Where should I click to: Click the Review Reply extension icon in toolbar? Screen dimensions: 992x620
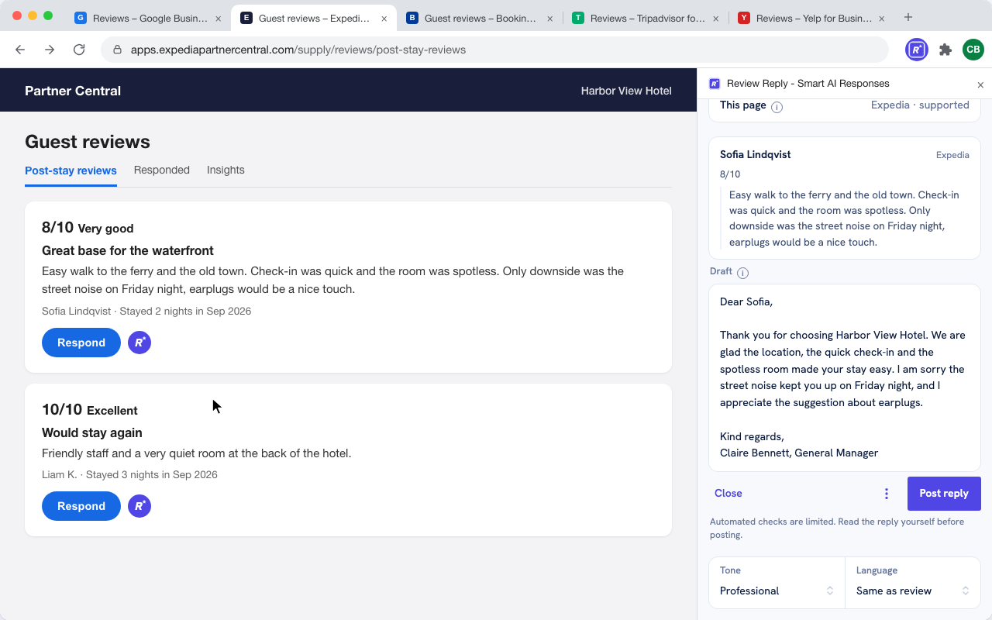(917, 50)
